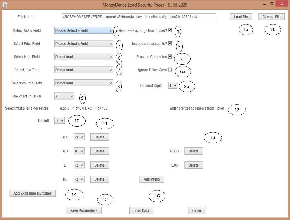Open the GBP multiplier dropdown

(79, 137)
